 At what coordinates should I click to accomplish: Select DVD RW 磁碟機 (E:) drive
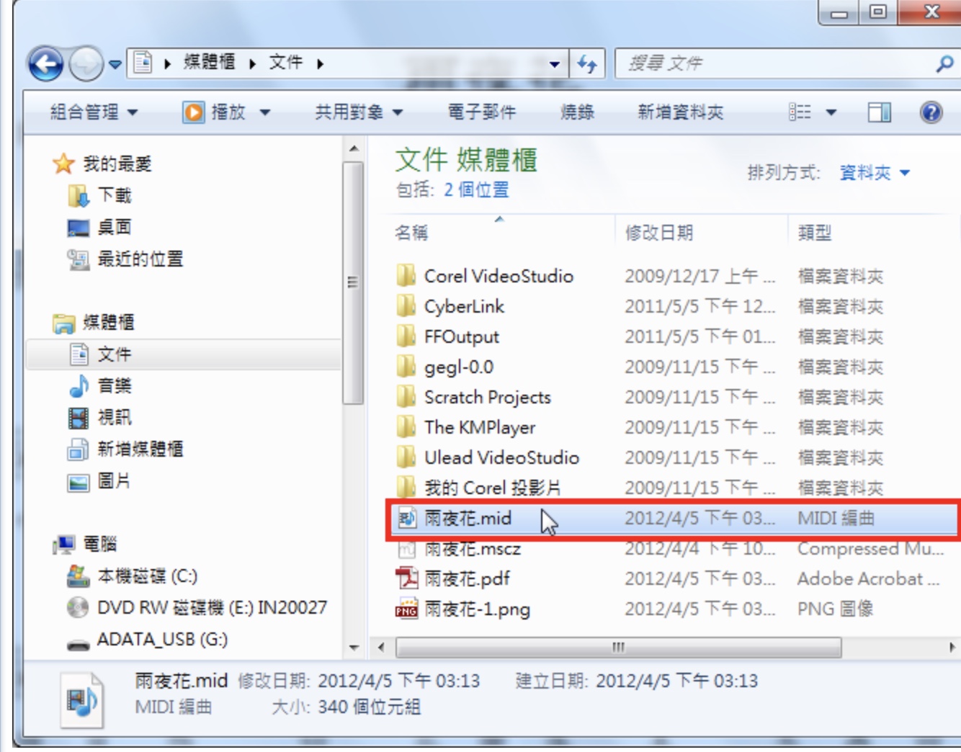[x=197, y=607]
